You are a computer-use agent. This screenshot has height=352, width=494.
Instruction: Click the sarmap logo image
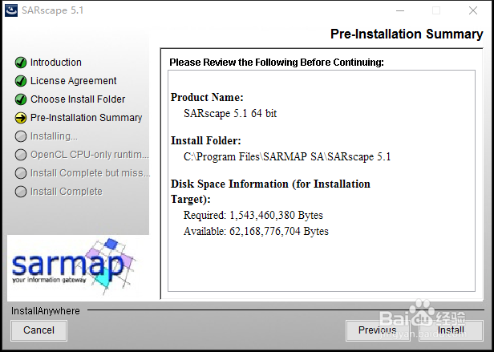74,267
